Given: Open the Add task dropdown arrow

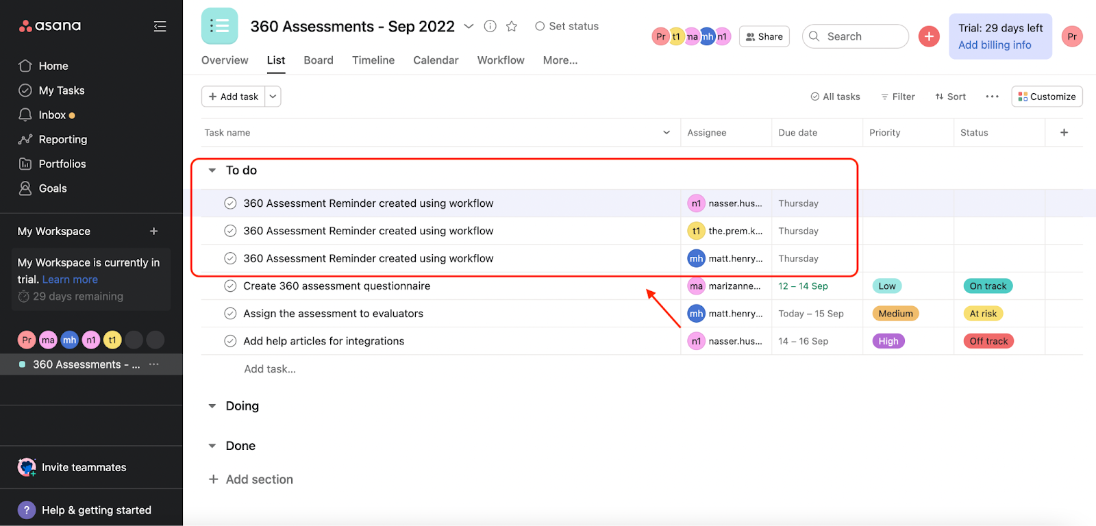Looking at the screenshot, I should [x=273, y=97].
